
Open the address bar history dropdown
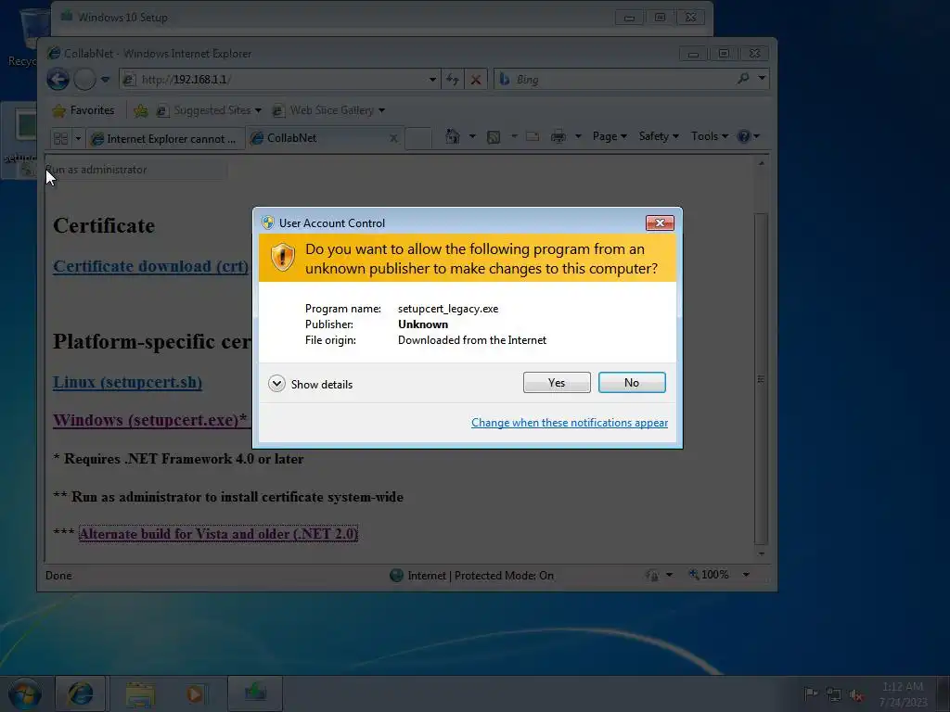[x=432, y=80]
